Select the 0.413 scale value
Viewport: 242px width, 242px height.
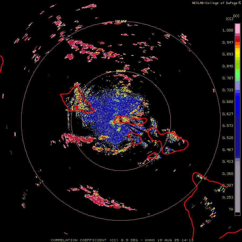[x=228, y=162]
